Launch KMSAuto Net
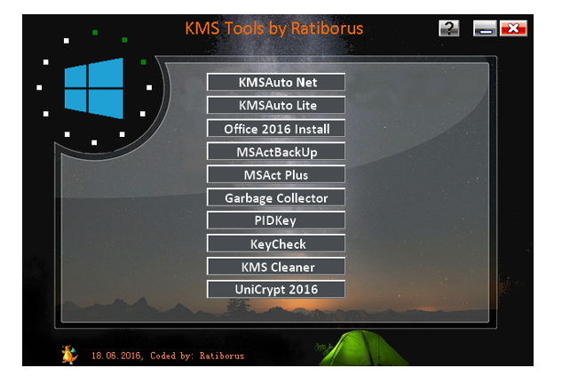 point(276,82)
